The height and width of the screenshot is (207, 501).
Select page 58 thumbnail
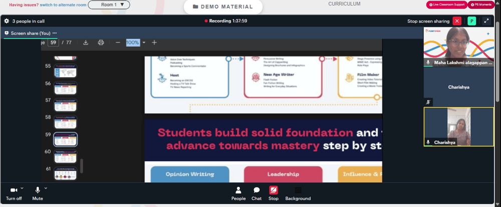pos(66,122)
